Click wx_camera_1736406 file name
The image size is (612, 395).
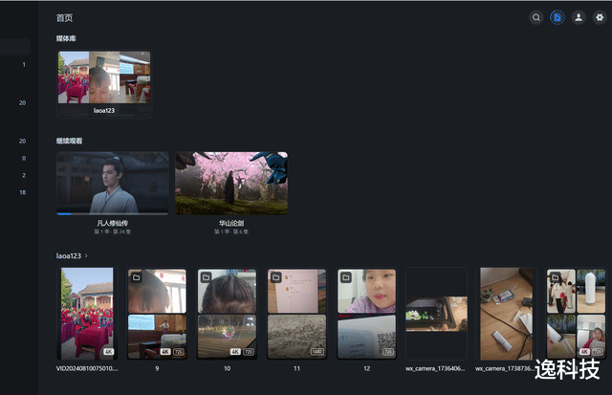435,368
